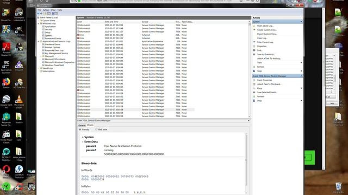Click Clear Log in Actions pane
Screen dimensions: 348x195
click(262, 38)
